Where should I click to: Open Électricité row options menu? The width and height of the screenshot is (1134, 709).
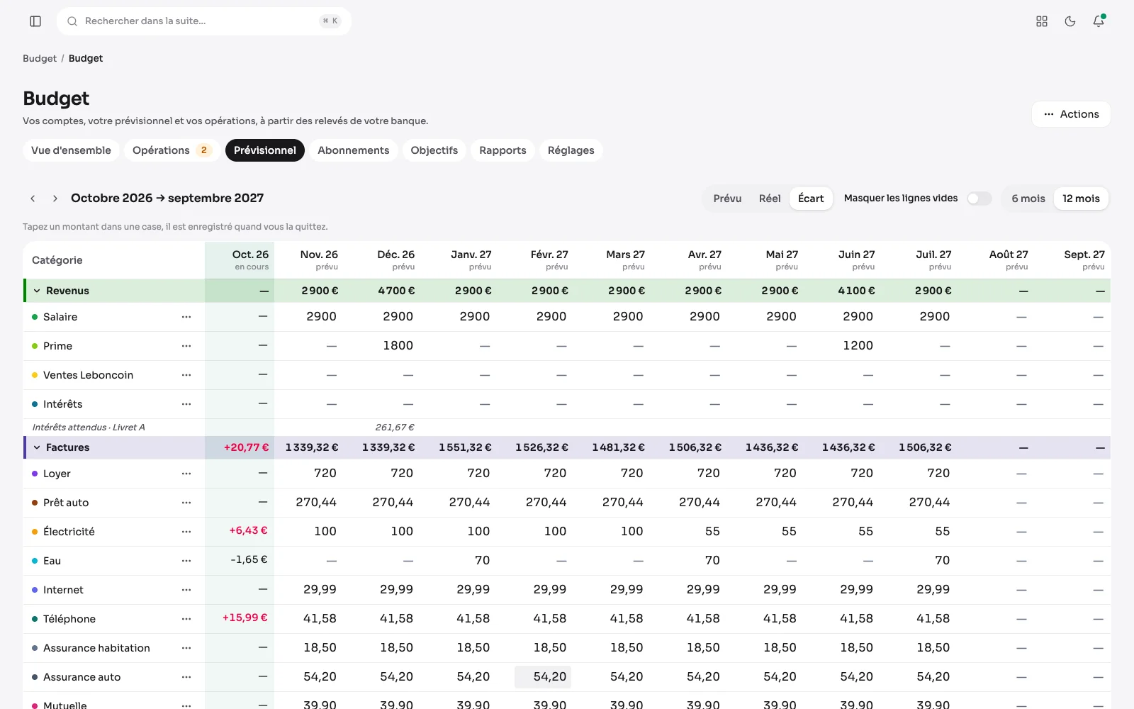click(x=186, y=532)
